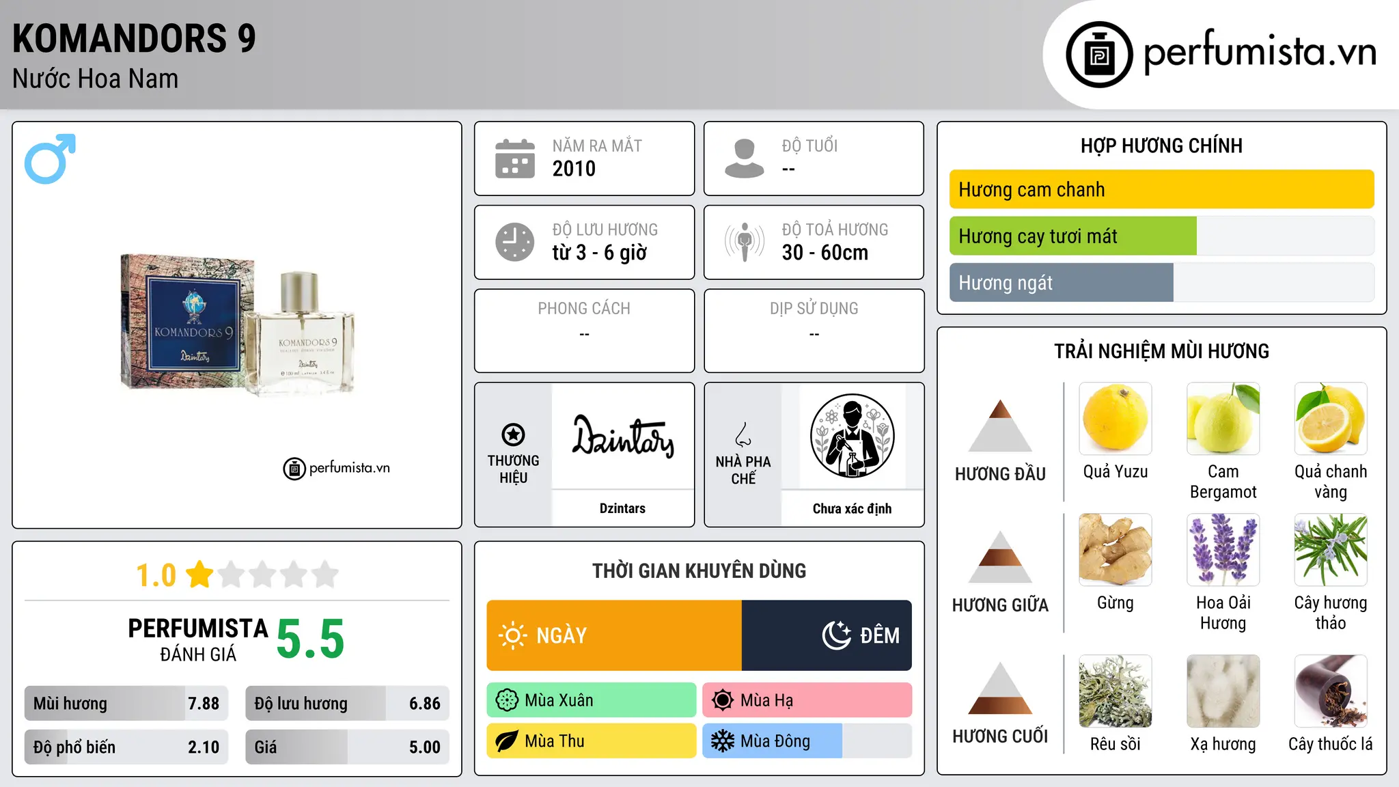
Task: Select the Cam Bergamot note image
Action: 1223,419
